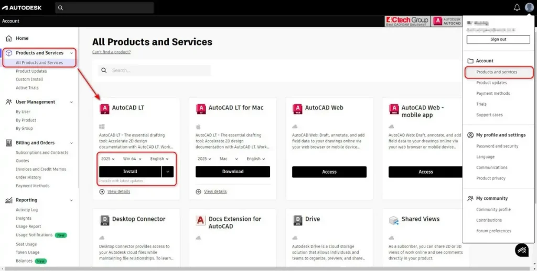Open Support cases in account menu

coord(489,115)
